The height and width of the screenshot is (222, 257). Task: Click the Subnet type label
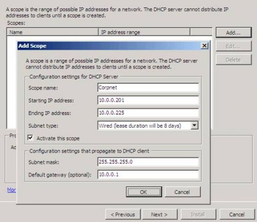pos(43,125)
